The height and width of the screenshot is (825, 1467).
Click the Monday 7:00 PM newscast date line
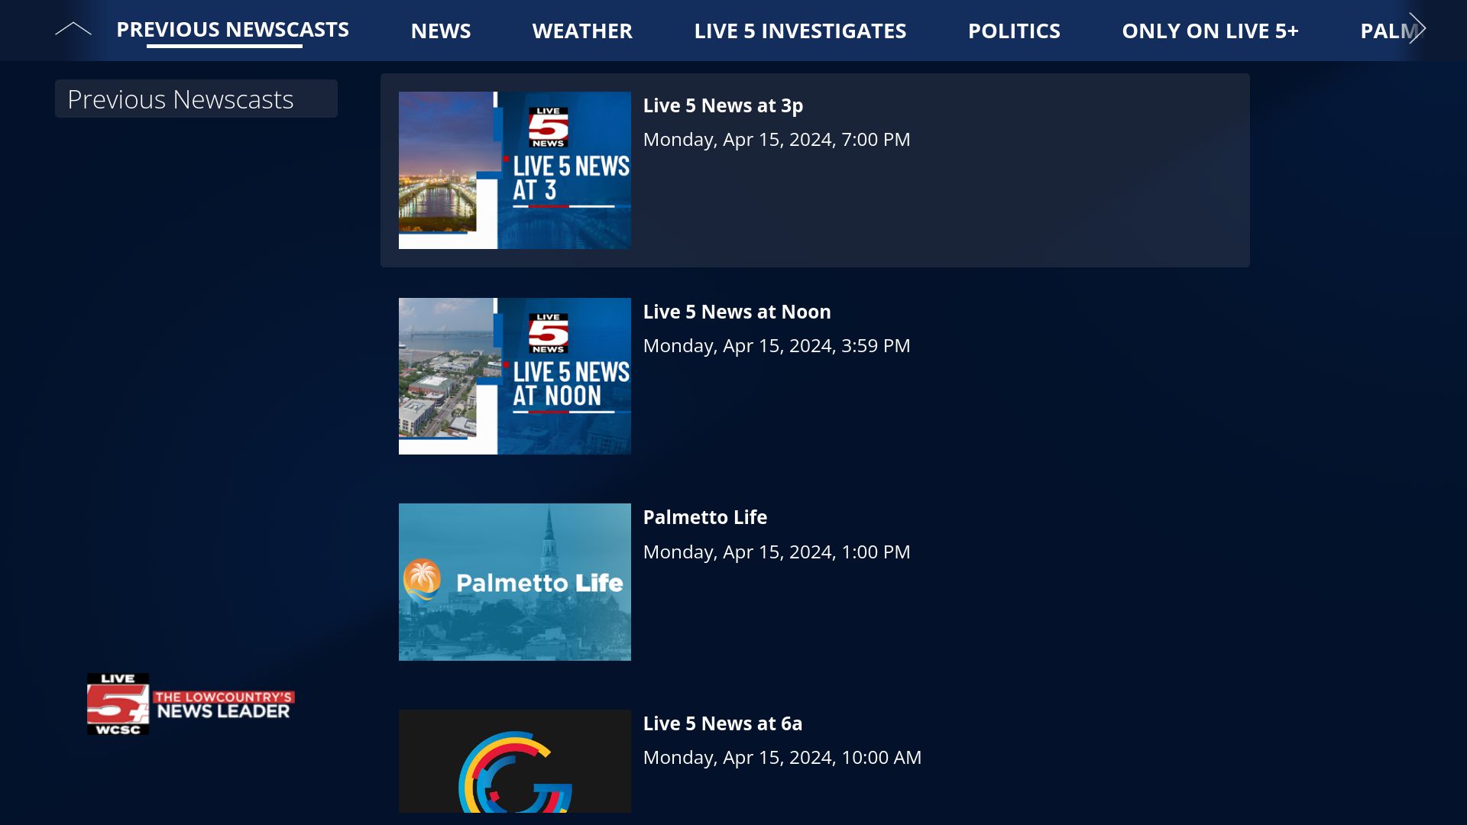[776, 140]
